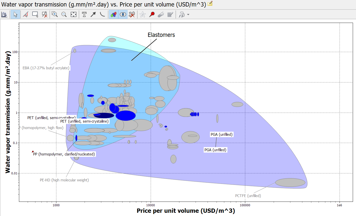Click the 0.01 y-axis tick label
This screenshot has height=216, width=356.
(14, 173)
